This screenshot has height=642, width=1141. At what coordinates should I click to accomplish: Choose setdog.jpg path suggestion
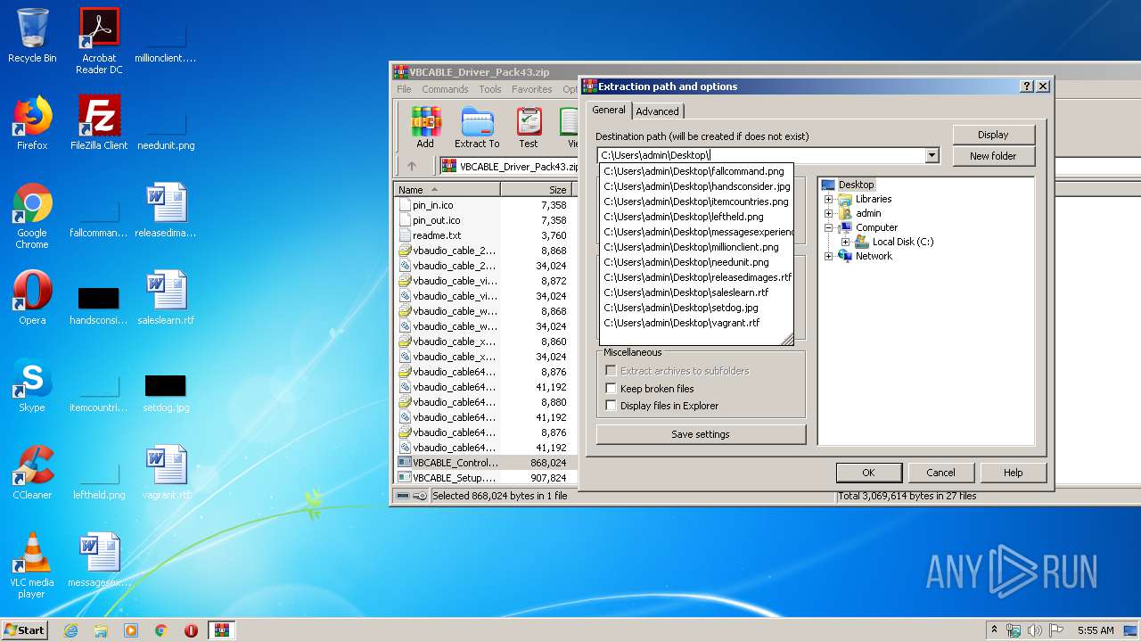point(696,308)
